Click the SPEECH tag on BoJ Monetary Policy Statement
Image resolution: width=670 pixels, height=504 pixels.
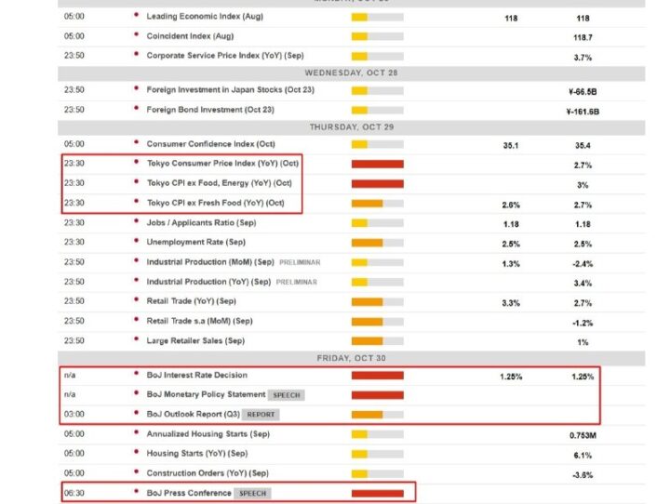tap(287, 395)
